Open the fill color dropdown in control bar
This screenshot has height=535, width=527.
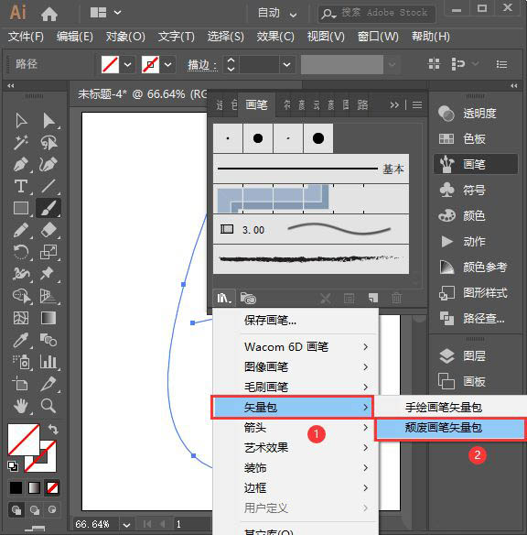[128, 64]
